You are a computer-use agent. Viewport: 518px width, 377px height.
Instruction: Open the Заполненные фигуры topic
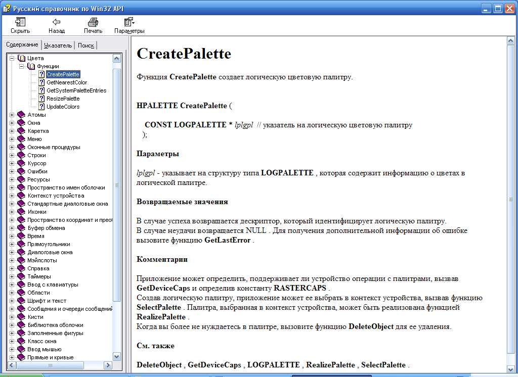[55, 333]
